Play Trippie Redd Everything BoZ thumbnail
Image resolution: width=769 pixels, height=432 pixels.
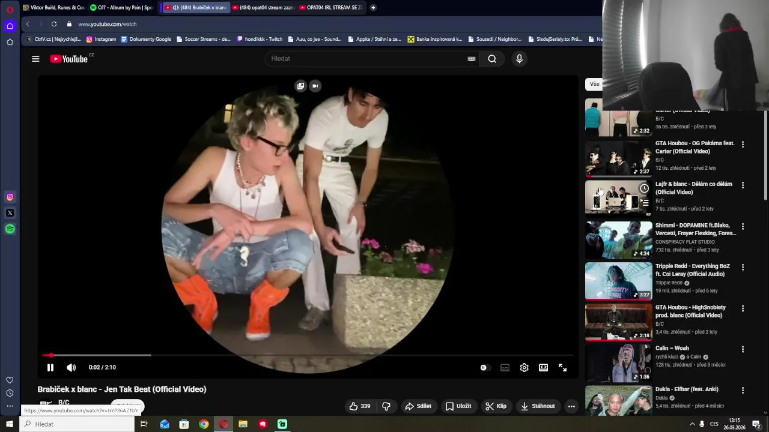(618, 281)
